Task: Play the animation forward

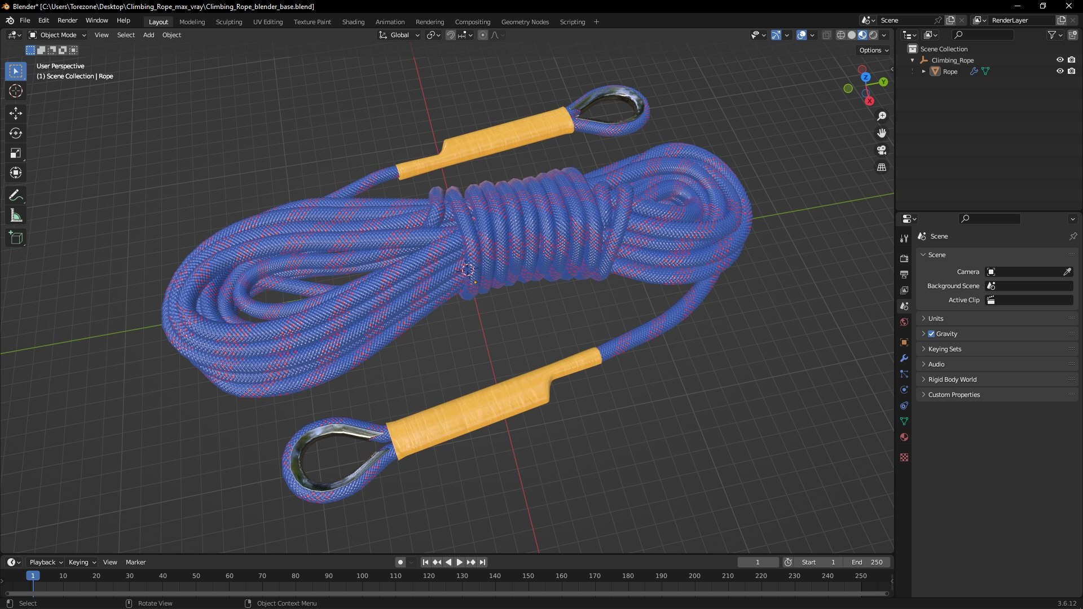Action: click(x=459, y=562)
